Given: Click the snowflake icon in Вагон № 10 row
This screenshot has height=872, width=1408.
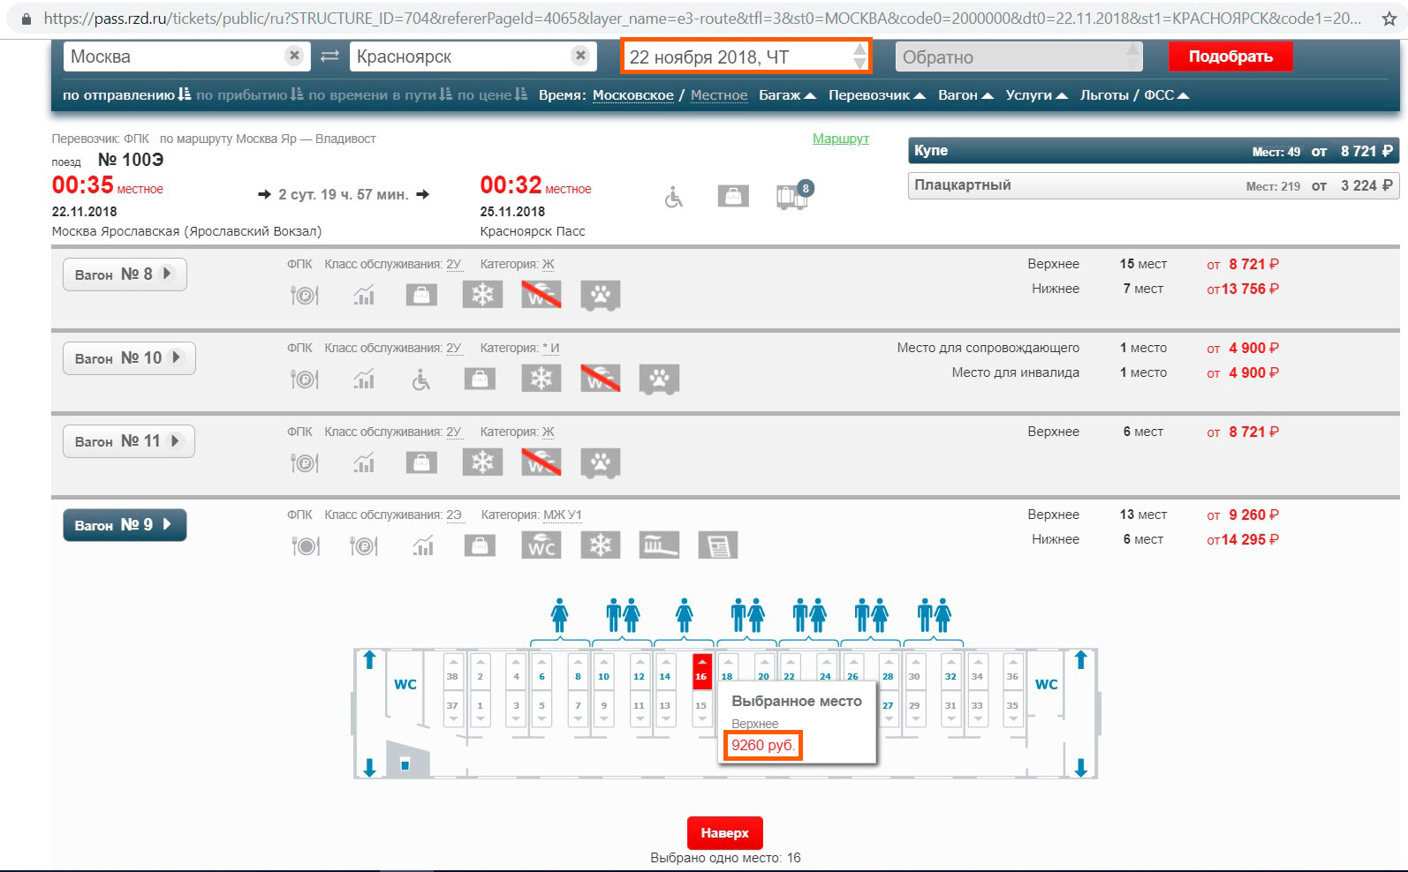Looking at the screenshot, I should point(541,378).
